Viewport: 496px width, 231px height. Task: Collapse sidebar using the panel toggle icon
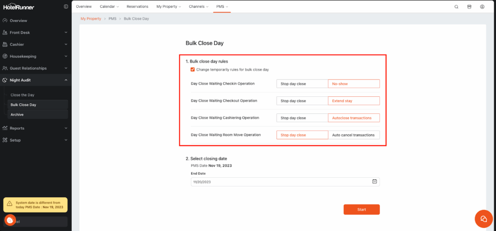click(66, 6)
